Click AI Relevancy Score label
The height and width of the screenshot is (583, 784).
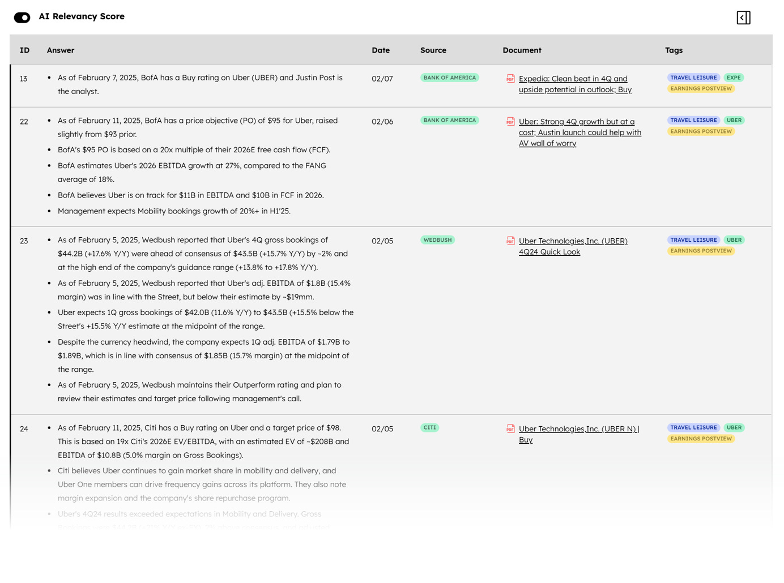point(82,16)
